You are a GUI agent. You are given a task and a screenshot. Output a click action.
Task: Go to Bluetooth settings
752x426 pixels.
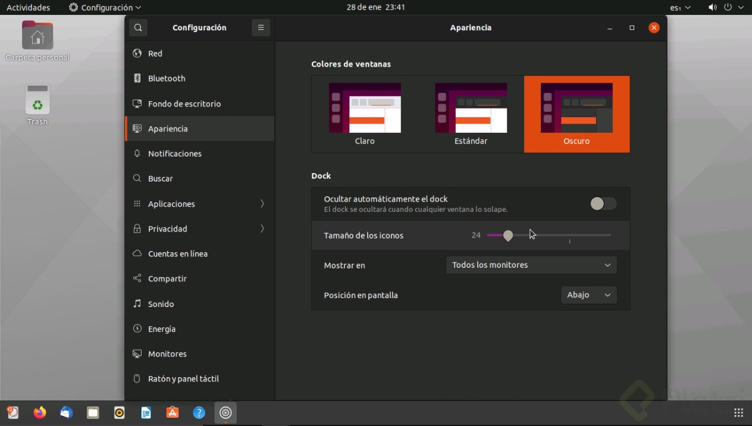[x=200, y=79]
